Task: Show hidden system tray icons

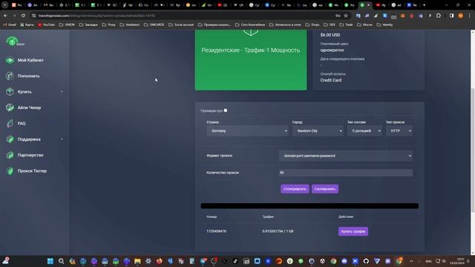Action: [x=411, y=261]
